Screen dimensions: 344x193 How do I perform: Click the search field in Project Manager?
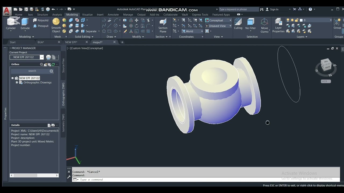tap(32, 71)
